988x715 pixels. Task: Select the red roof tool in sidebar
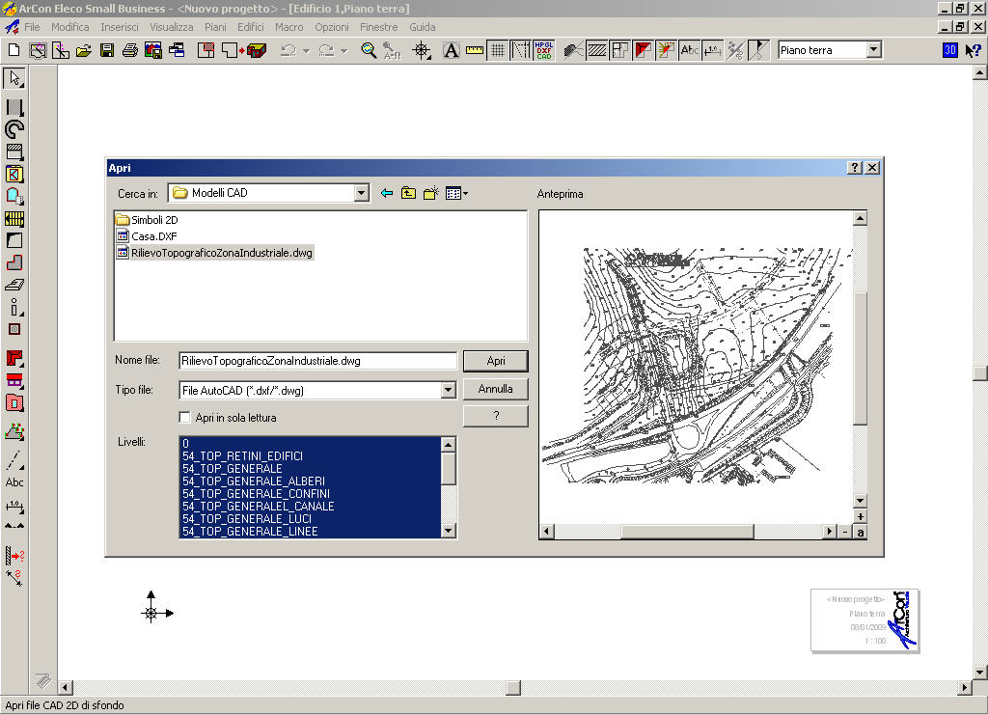[x=14, y=359]
